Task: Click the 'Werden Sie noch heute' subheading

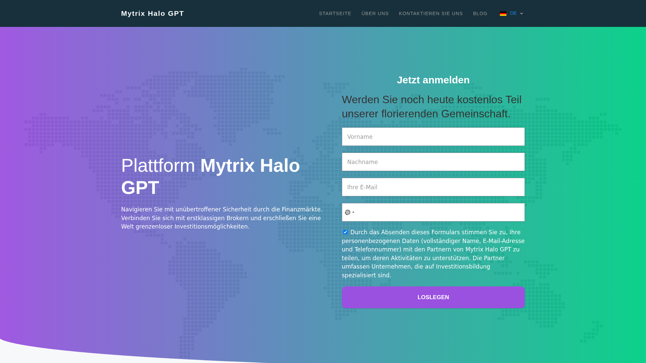Action: (x=432, y=107)
